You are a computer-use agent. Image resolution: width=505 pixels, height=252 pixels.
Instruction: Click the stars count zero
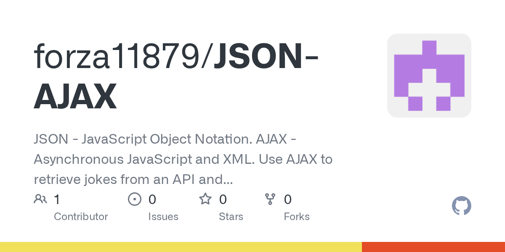(x=223, y=199)
